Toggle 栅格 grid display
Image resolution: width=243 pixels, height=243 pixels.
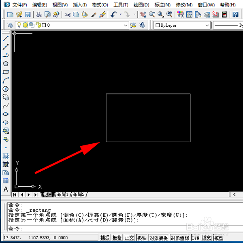tap(117, 238)
